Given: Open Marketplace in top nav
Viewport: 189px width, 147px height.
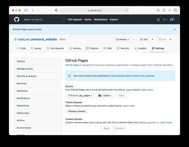Looking at the screenshot, I should tap(101, 19).
